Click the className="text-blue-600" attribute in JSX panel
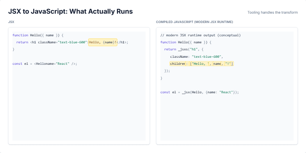Image resolution: width=306 pixels, height=153 pixels. click(62, 42)
